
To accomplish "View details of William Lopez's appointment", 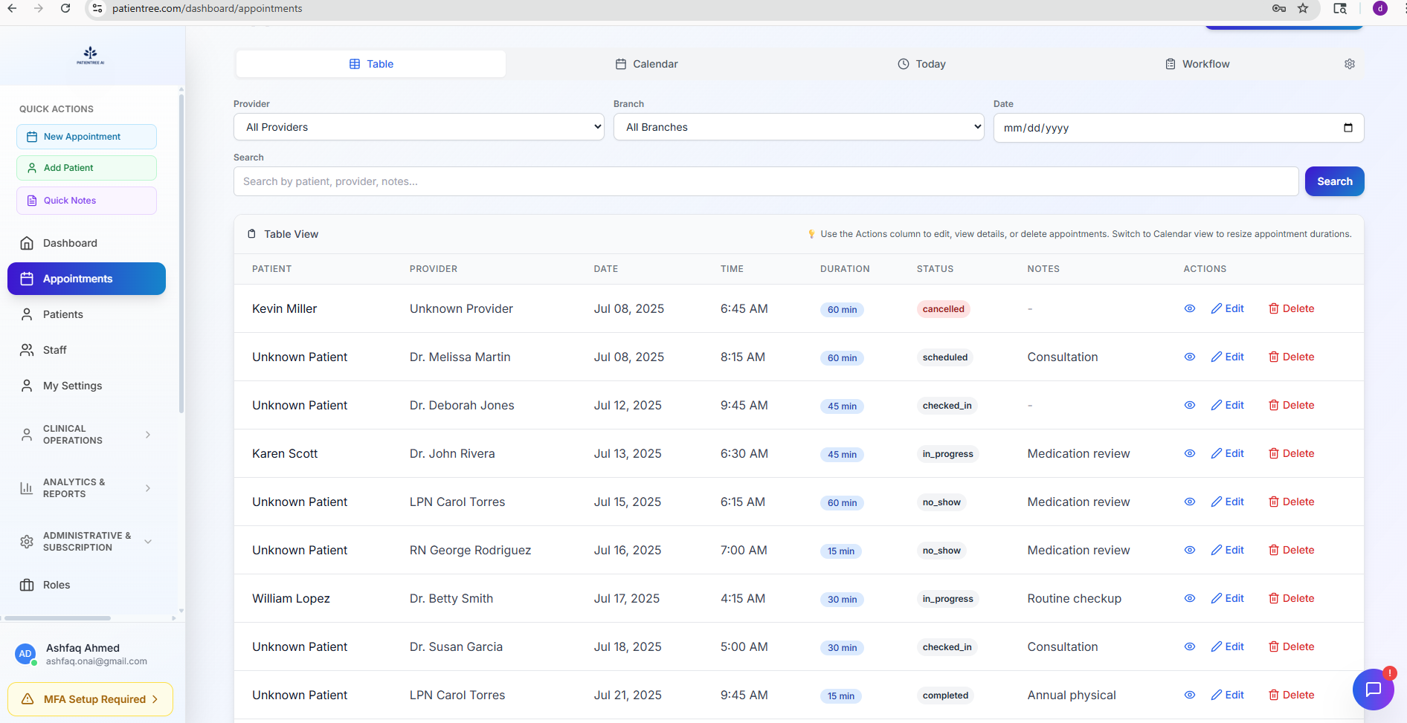I will (1189, 598).
